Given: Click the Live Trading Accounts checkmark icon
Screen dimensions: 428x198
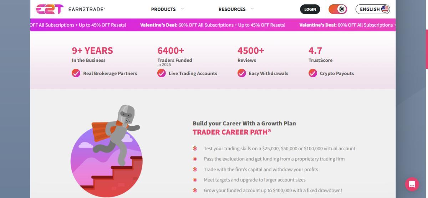Looking at the screenshot, I should pyautogui.click(x=162, y=73).
